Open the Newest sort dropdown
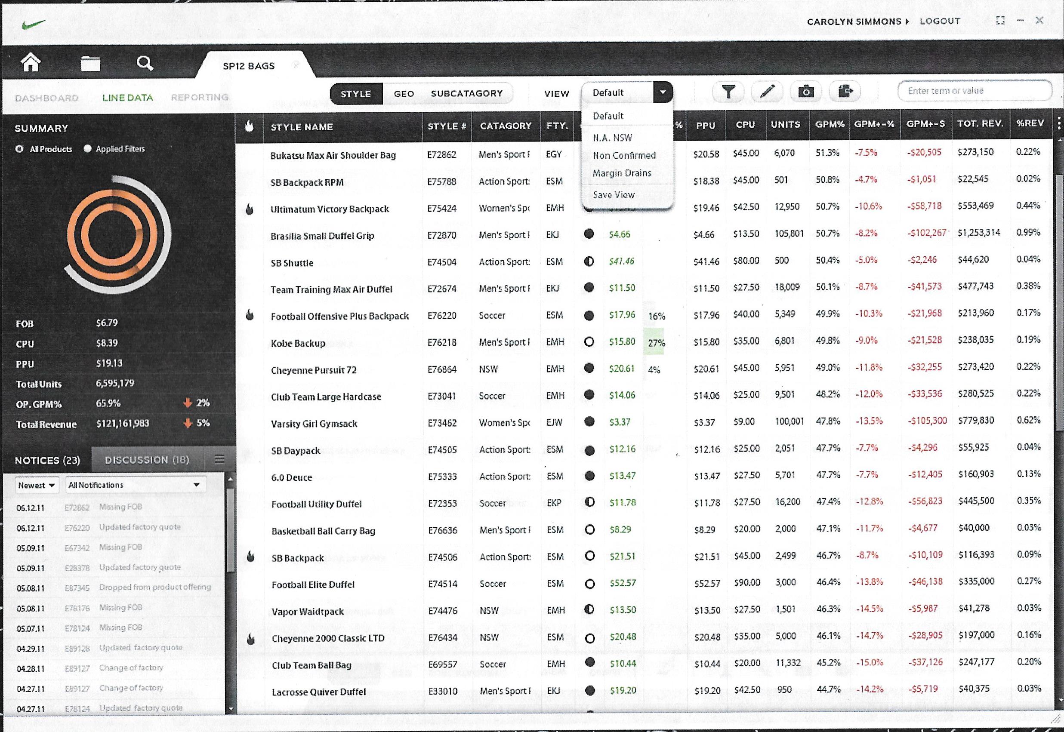The width and height of the screenshot is (1064, 732). pyautogui.click(x=37, y=485)
